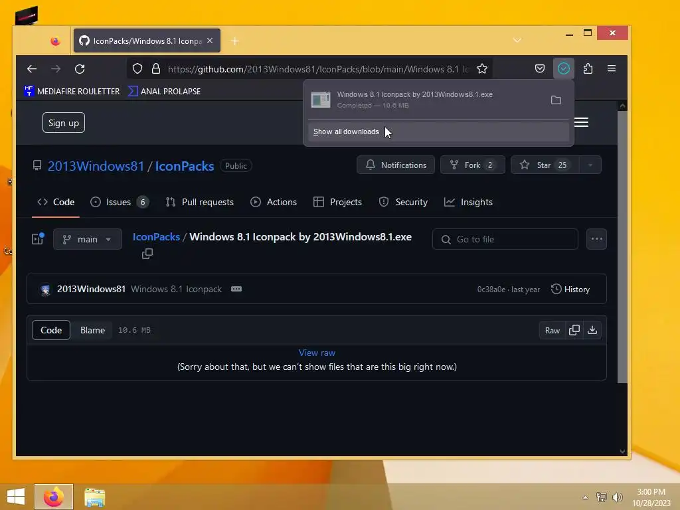This screenshot has width=680, height=510.
Task: Select the Code view toggle
Action: pyautogui.click(x=51, y=330)
